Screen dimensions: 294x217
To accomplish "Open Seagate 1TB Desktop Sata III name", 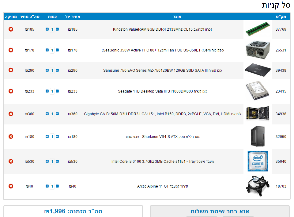I will click(x=162, y=91).
